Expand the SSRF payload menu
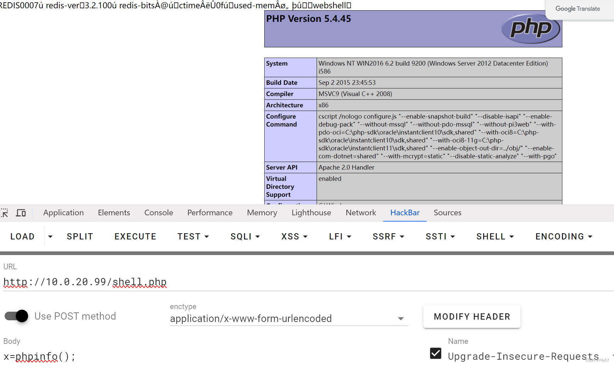The height and width of the screenshot is (365, 614). coord(388,236)
